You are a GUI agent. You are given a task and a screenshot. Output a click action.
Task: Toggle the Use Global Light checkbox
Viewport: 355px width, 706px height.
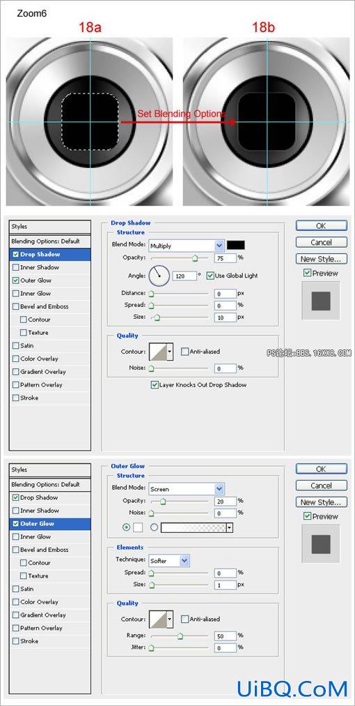pyautogui.click(x=210, y=276)
